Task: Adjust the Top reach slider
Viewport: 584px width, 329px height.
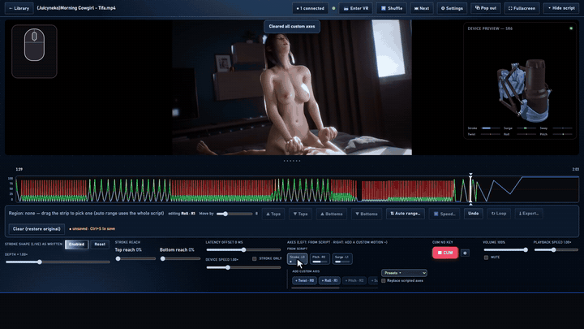Action: (135, 258)
